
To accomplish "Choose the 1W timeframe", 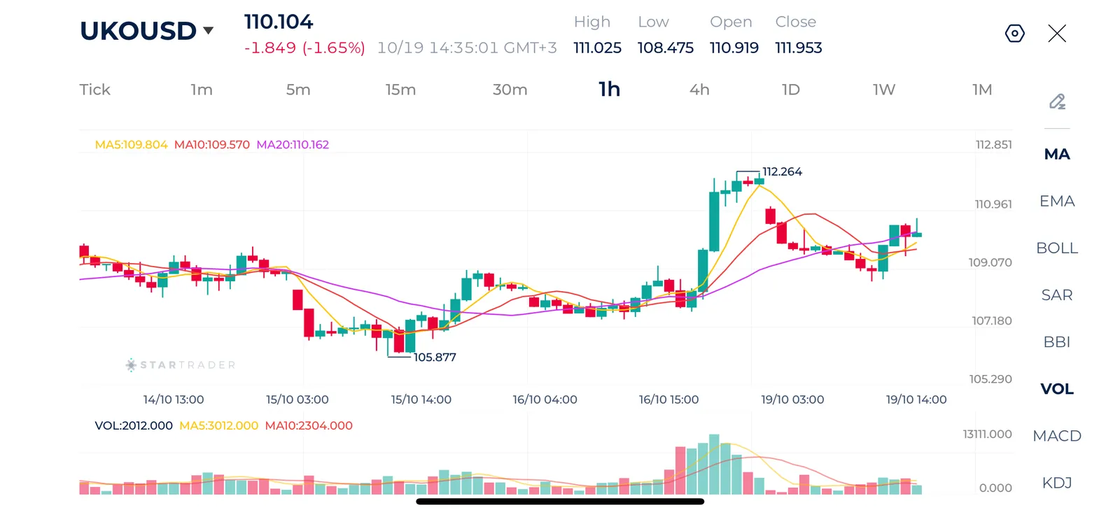I will [884, 90].
